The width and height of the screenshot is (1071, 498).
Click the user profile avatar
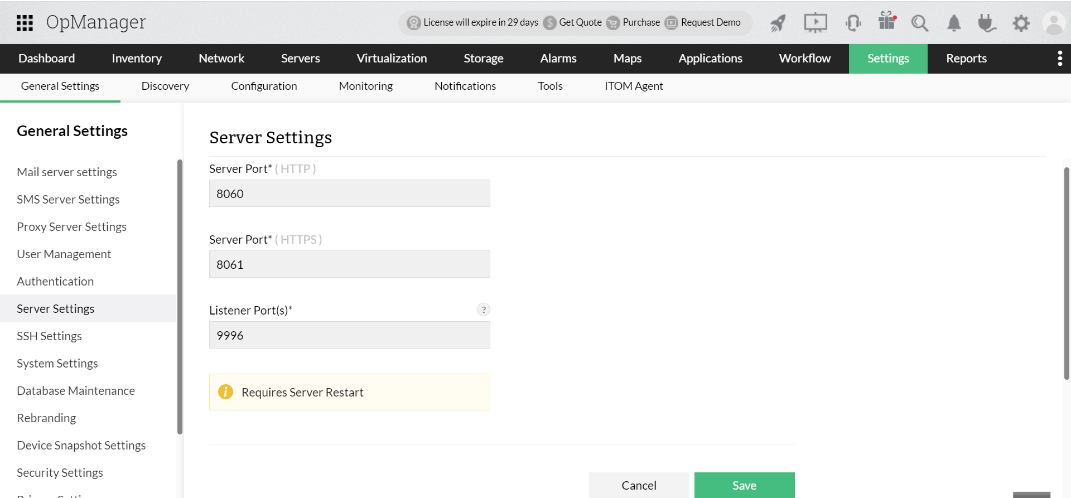coord(1054,23)
